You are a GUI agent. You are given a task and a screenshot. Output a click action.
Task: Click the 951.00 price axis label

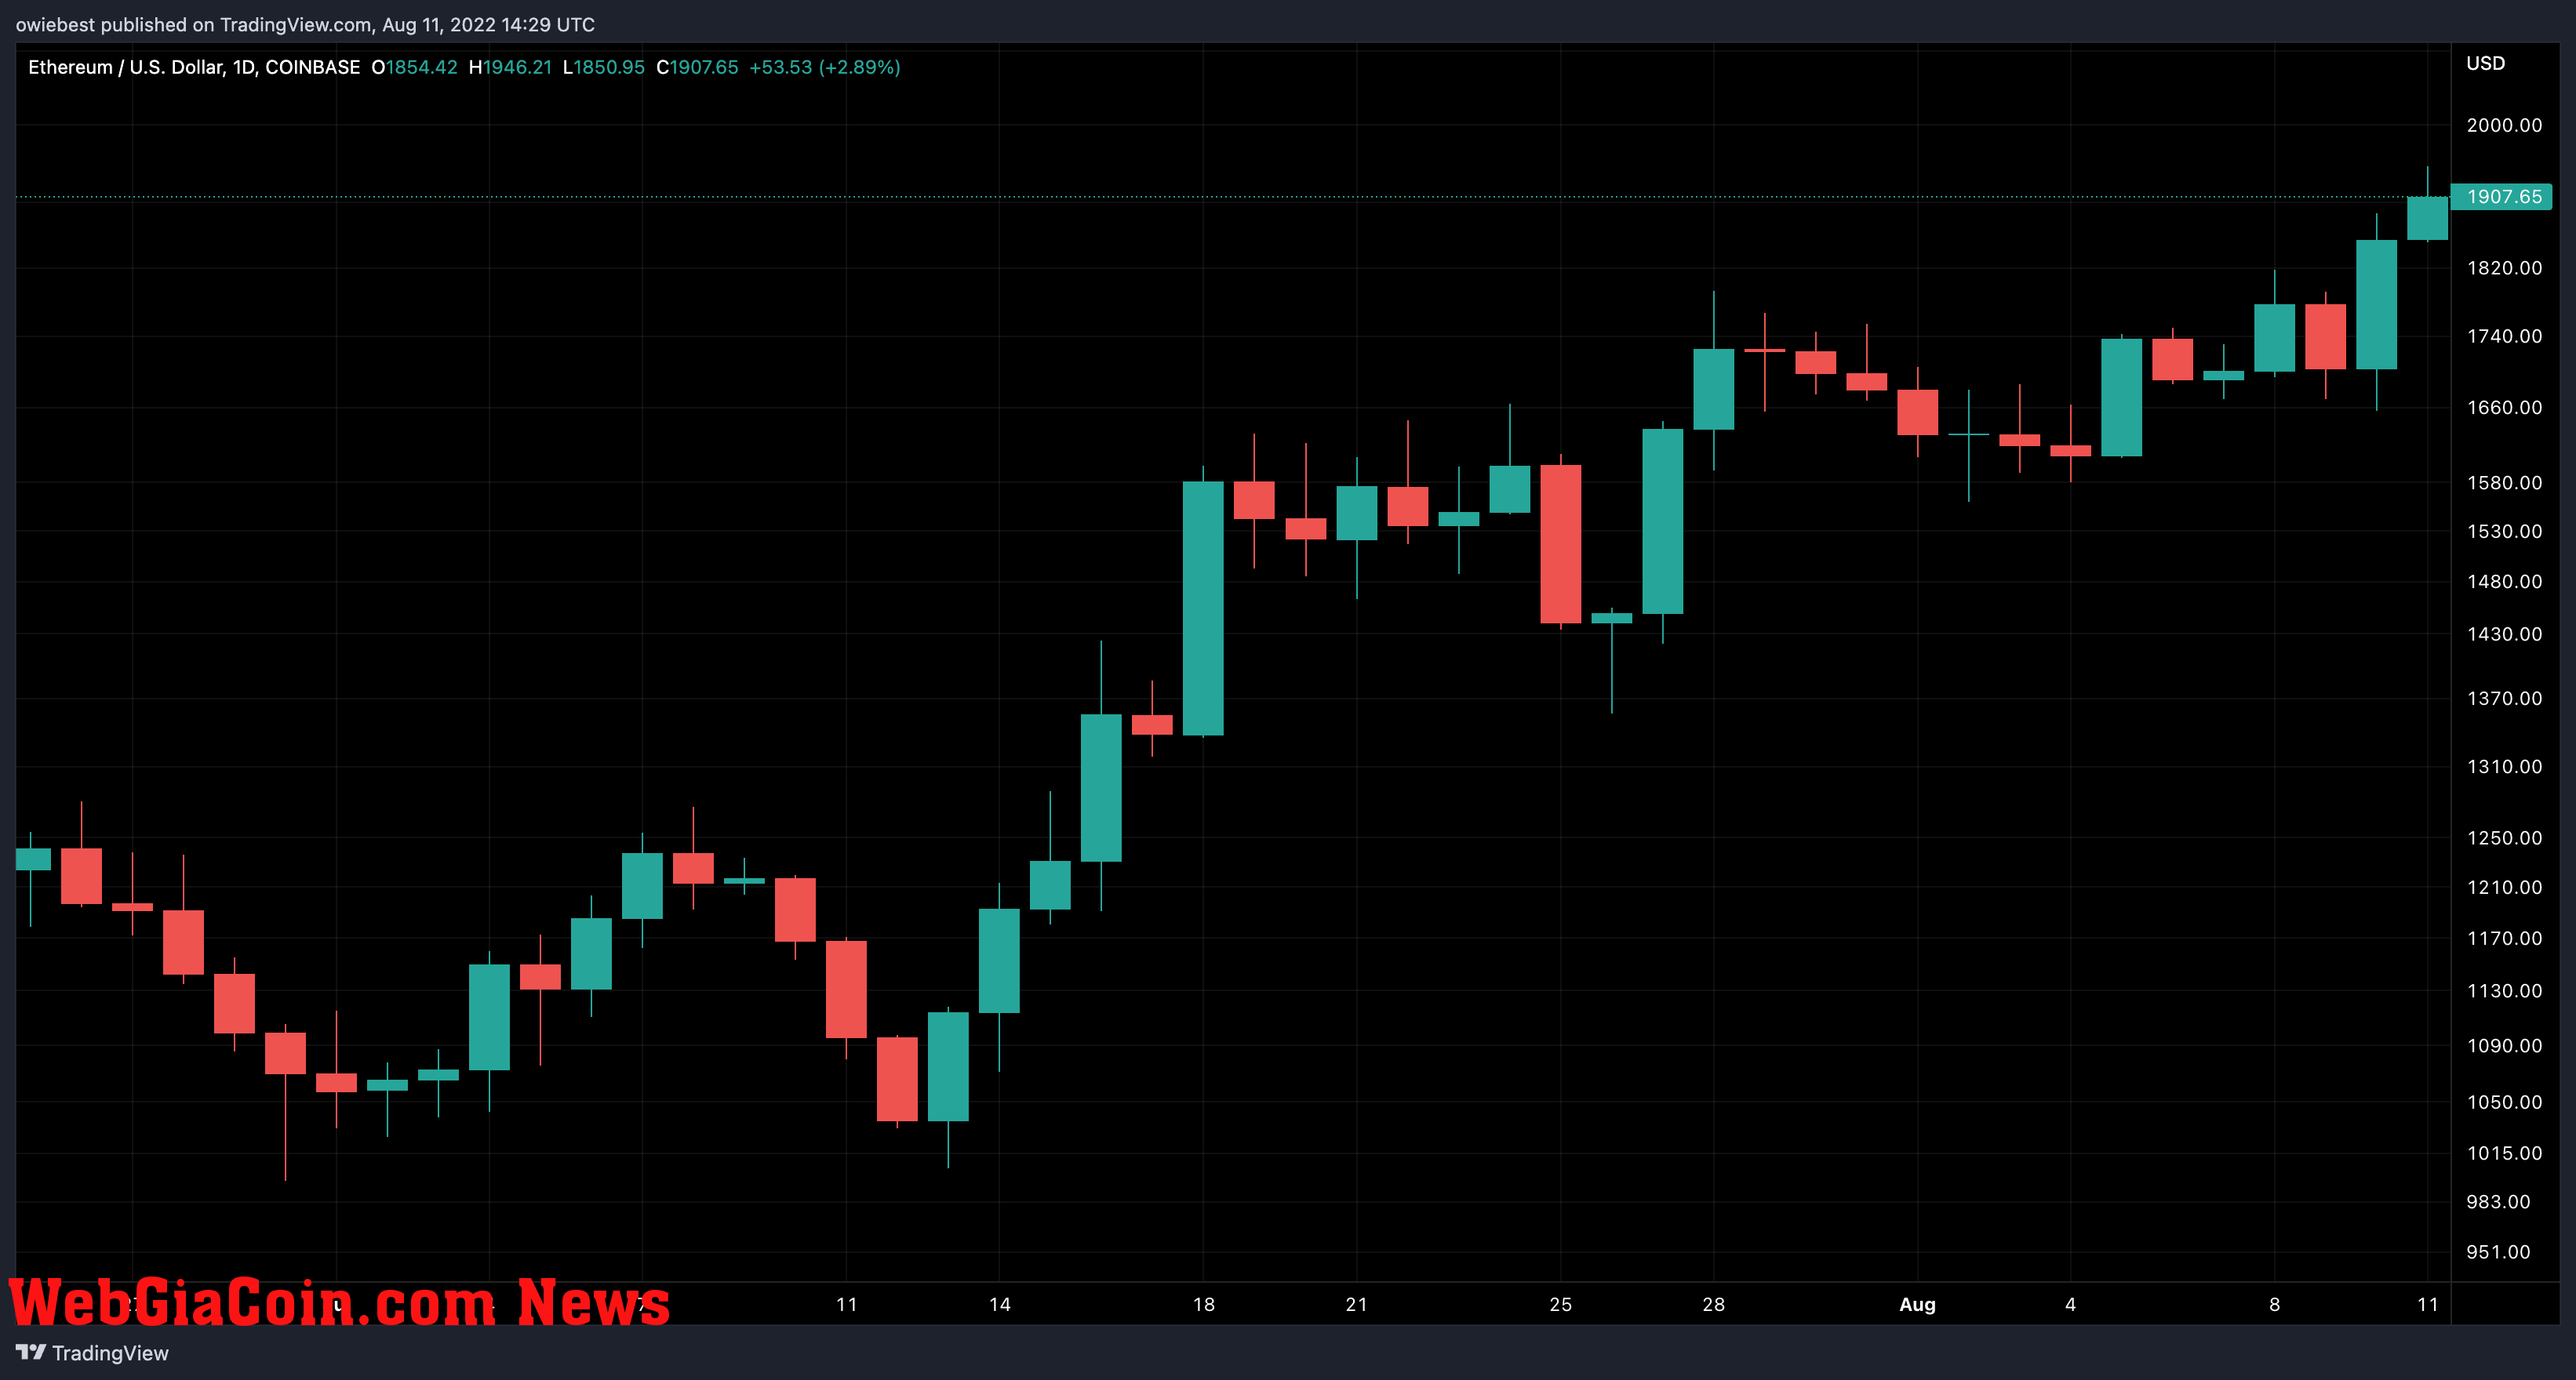click(x=2498, y=1252)
